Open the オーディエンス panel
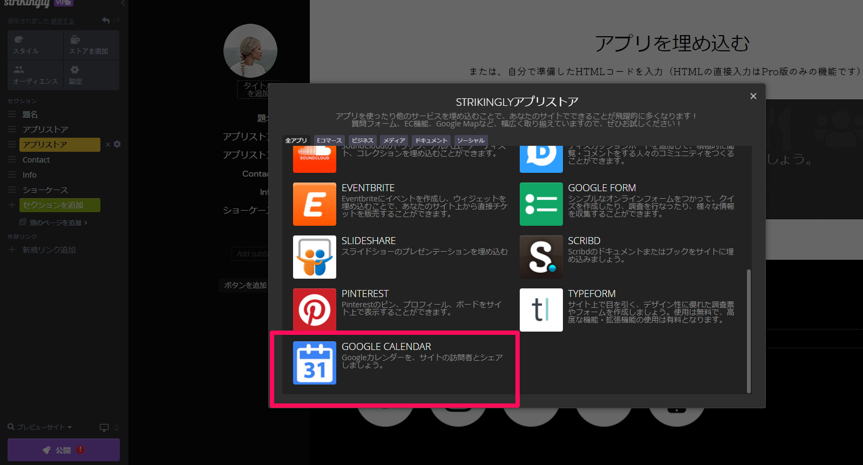Screen dimensions: 863x465 35,75
